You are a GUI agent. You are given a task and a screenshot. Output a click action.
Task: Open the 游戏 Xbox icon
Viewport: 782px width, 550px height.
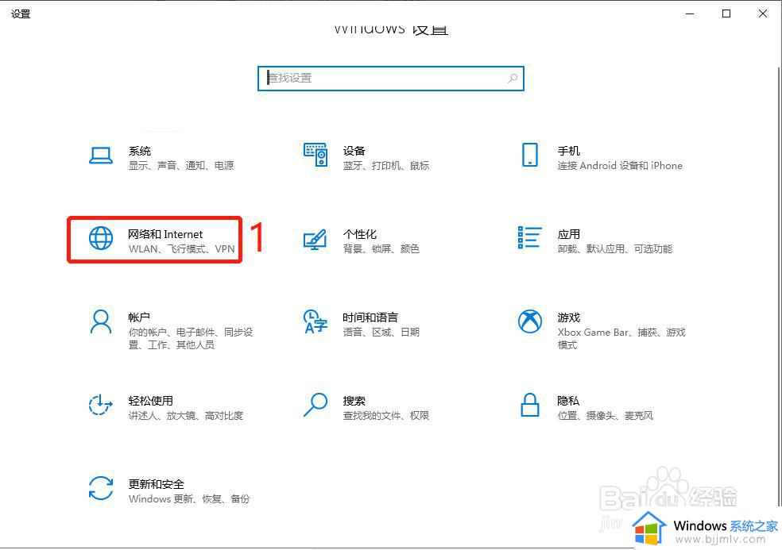pyautogui.click(x=529, y=321)
